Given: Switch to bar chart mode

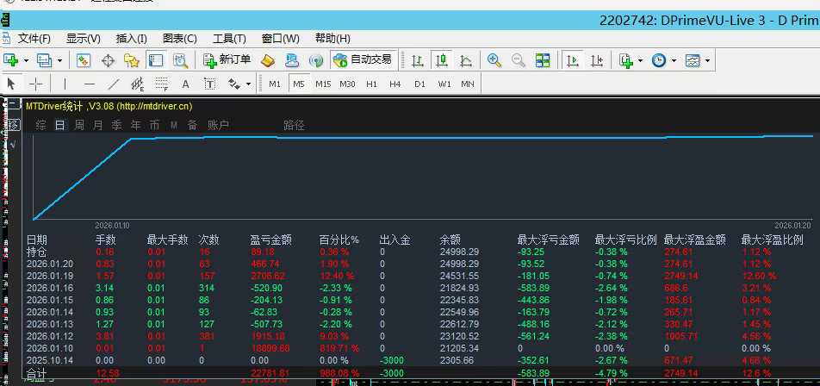Looking at the screenshot, I should [417, 60].
